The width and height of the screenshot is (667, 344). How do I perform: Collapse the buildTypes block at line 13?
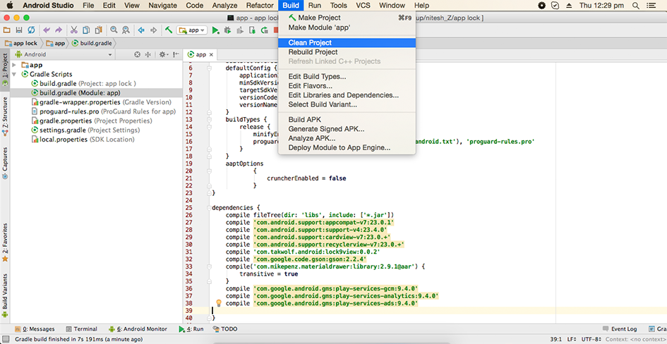(x=209, y=119)
